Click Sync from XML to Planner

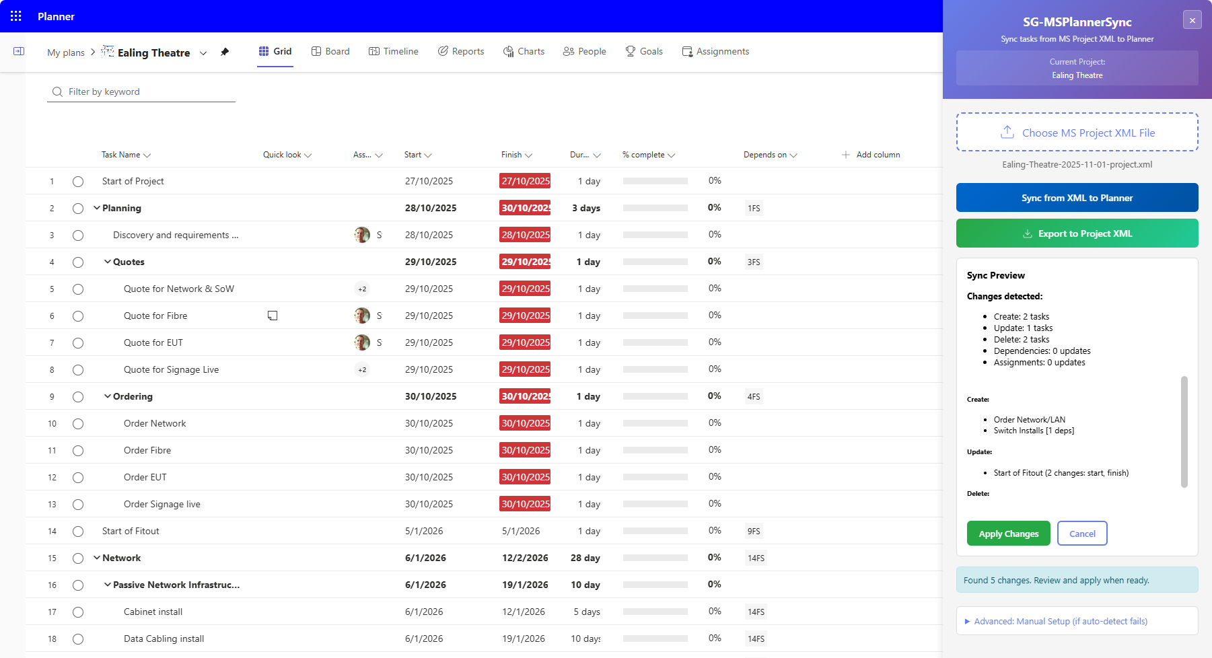1076,197
